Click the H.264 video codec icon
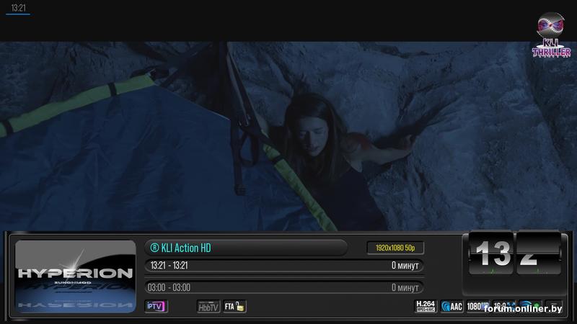 coord(426,306)
